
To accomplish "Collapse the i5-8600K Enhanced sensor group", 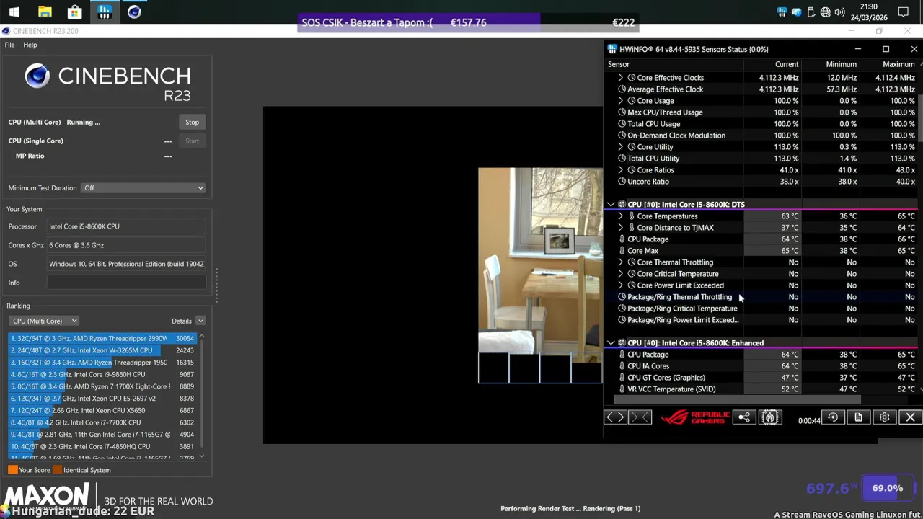I will [611, 343].
